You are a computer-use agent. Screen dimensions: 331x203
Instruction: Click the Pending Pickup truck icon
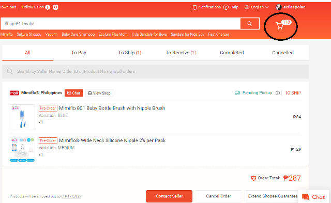point(237,93)
